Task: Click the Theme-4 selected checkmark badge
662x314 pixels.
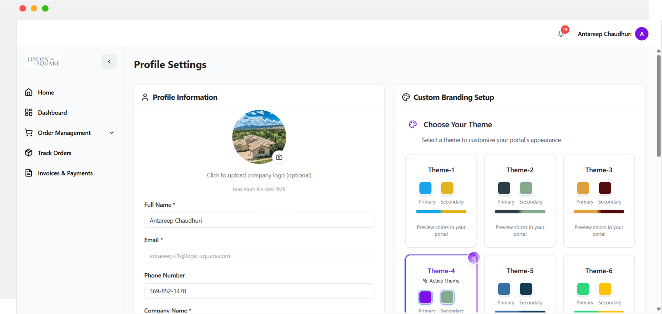Action: pos(474,258)
